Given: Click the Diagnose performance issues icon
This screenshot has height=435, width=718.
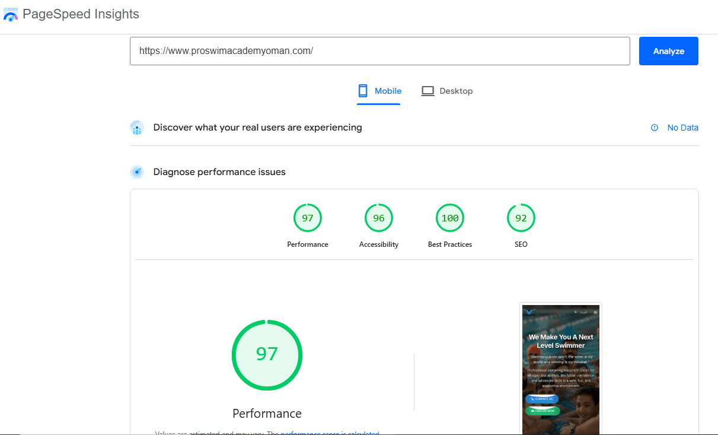Looking at the screenshot, I should click(137, 172).
